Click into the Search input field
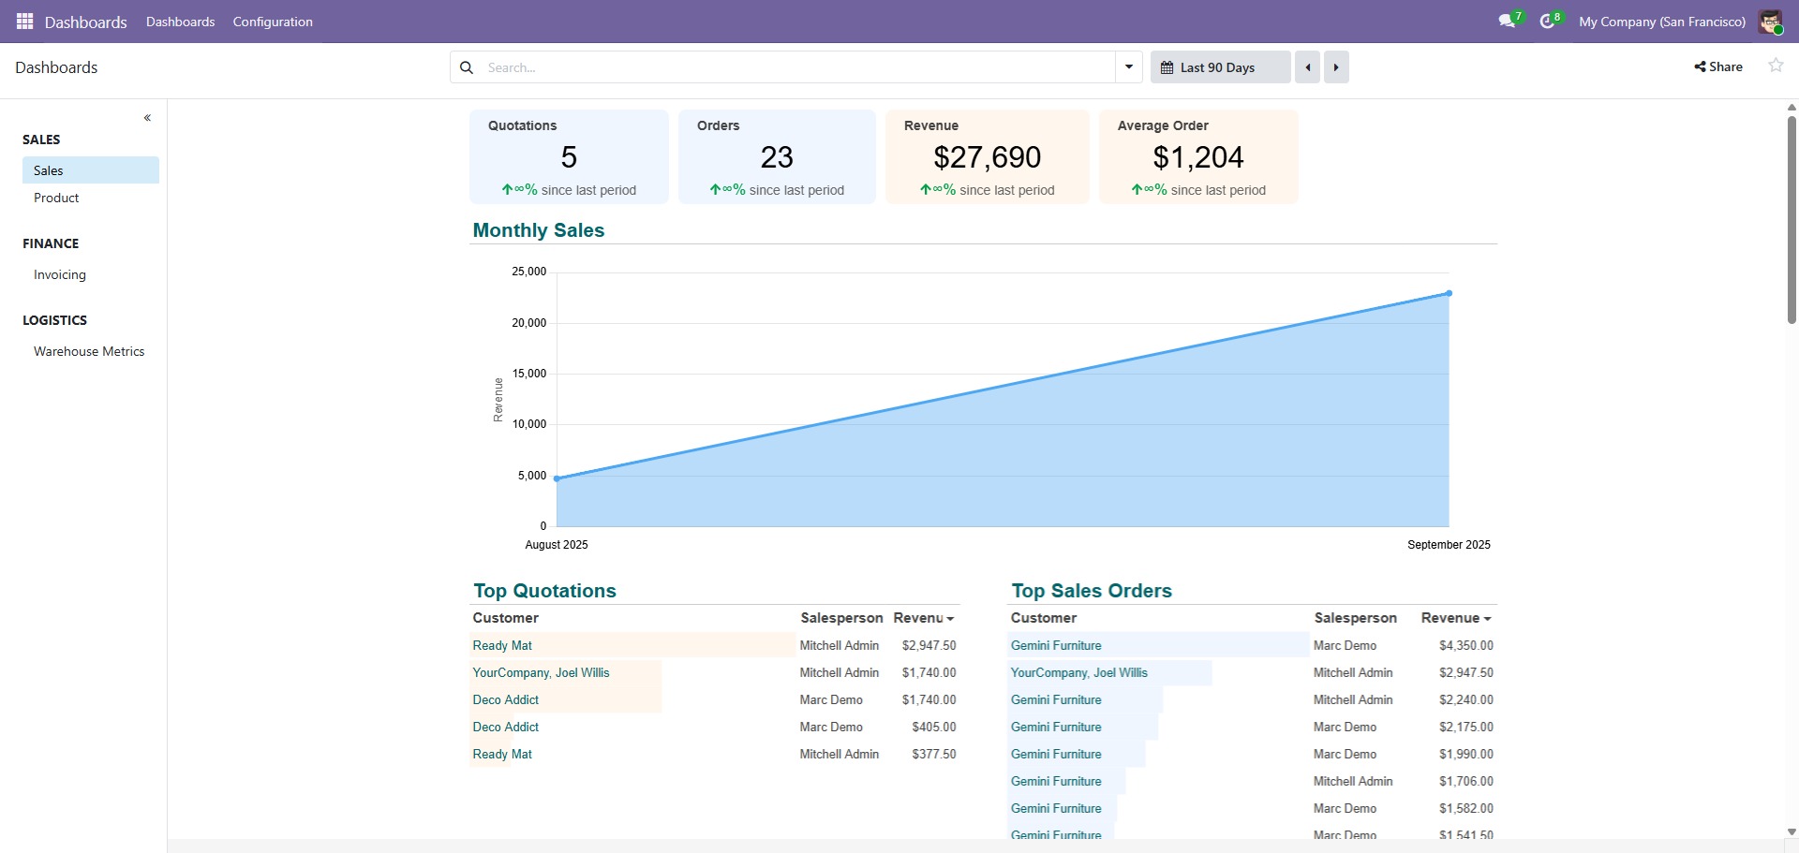The height and width of the screenshot is (853, 1799). [x=798, y=67]
